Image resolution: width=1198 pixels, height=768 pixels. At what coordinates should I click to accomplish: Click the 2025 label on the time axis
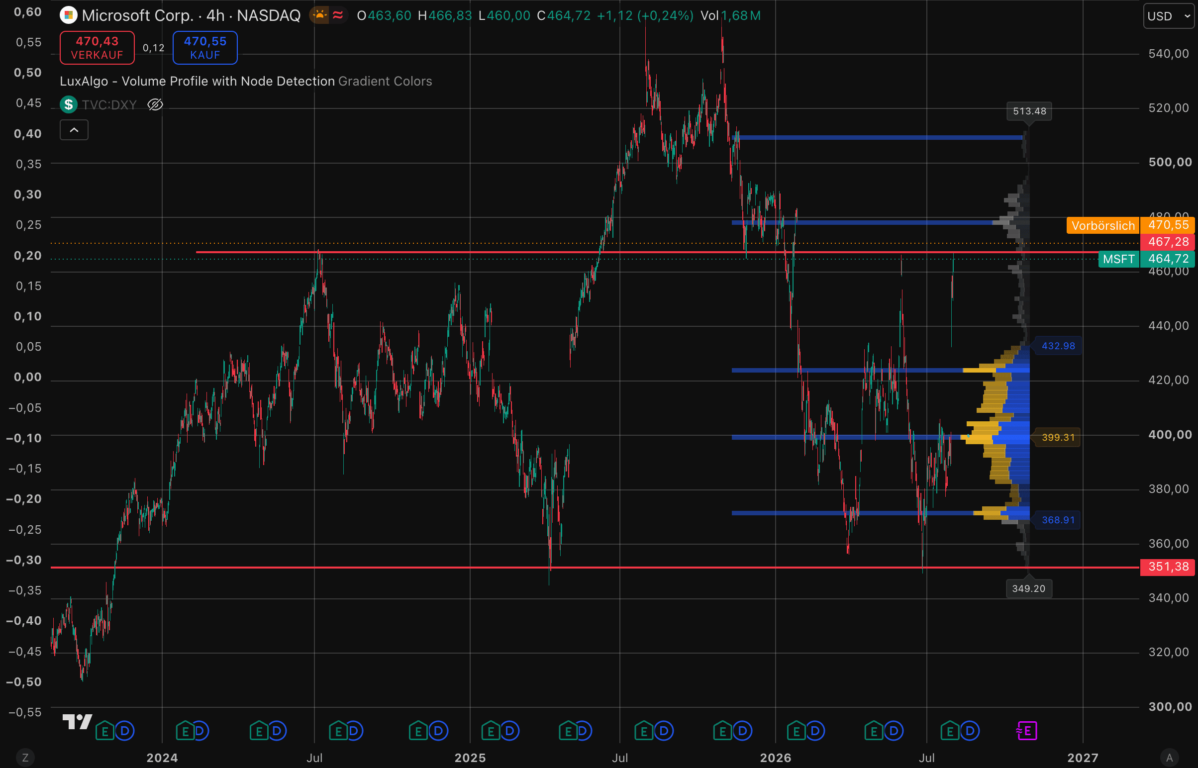(x=470, y=758)
